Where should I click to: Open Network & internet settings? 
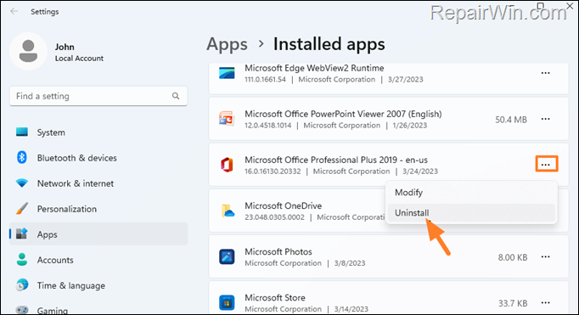98,183
